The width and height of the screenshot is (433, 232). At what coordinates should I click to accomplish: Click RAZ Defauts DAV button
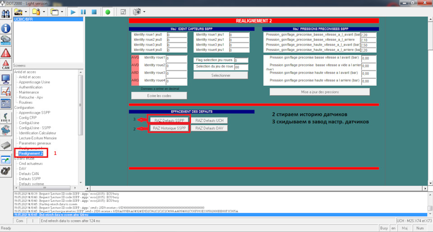pyautogui.click(x=209, y=128)
